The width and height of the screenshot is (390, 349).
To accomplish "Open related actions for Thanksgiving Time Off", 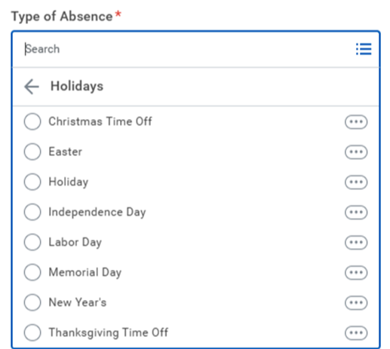I will point(356,333).
